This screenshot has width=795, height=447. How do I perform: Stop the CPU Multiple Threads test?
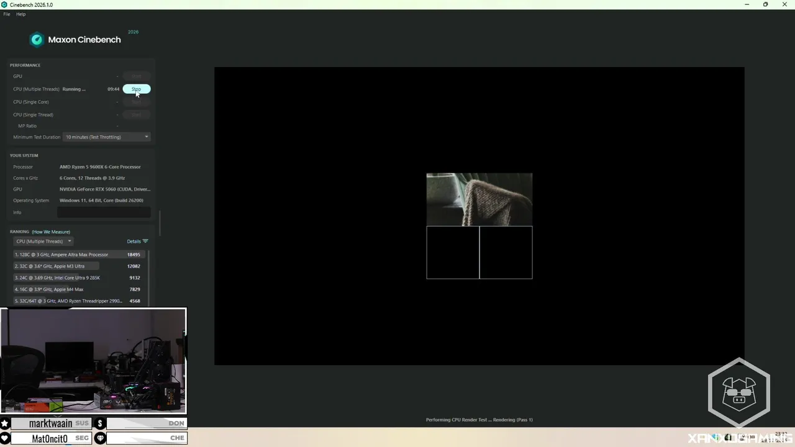click(137, 89)
